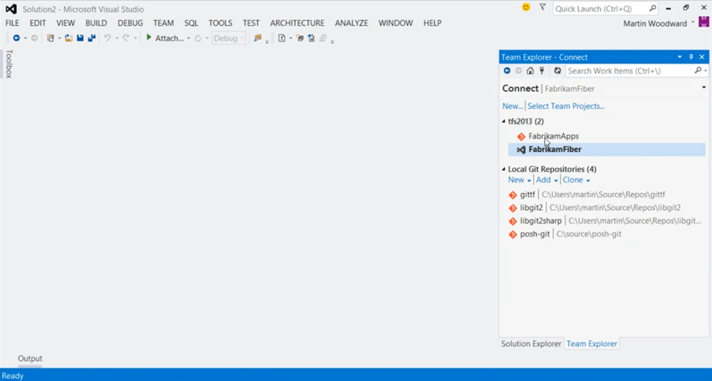
Task: Select the FabrikamFiber team project
Action: click(x=606, y=149)
